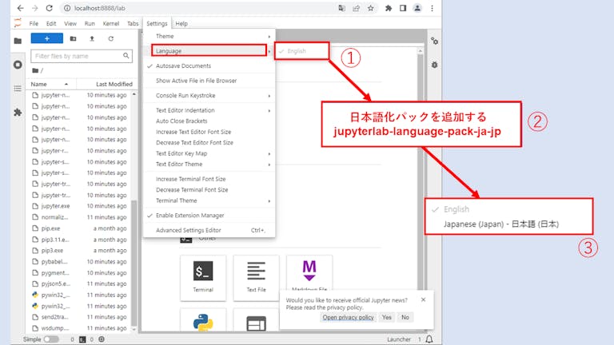Bookmark this page with the star
This screenshot has width=614, height=345.
[x=370, y=8]
